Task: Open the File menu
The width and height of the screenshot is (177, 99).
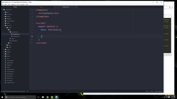Action: point(3,5)
